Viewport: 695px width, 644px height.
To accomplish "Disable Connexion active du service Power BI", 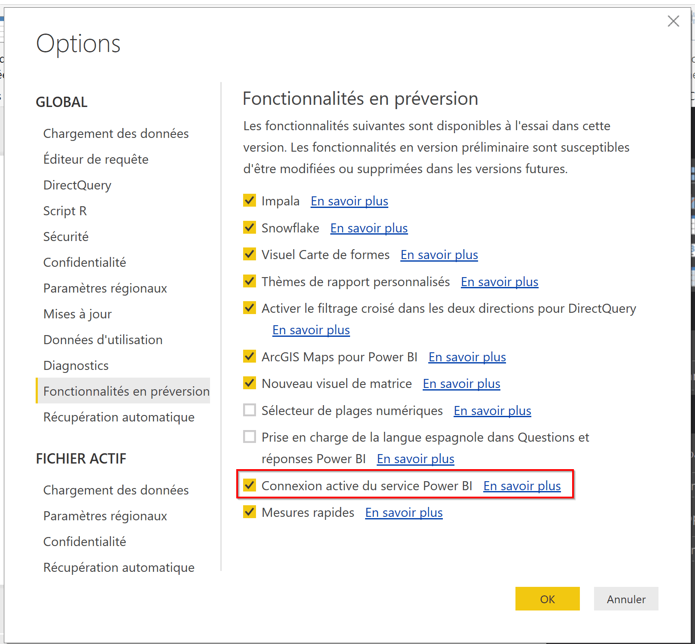I will [x=250, y=485].
